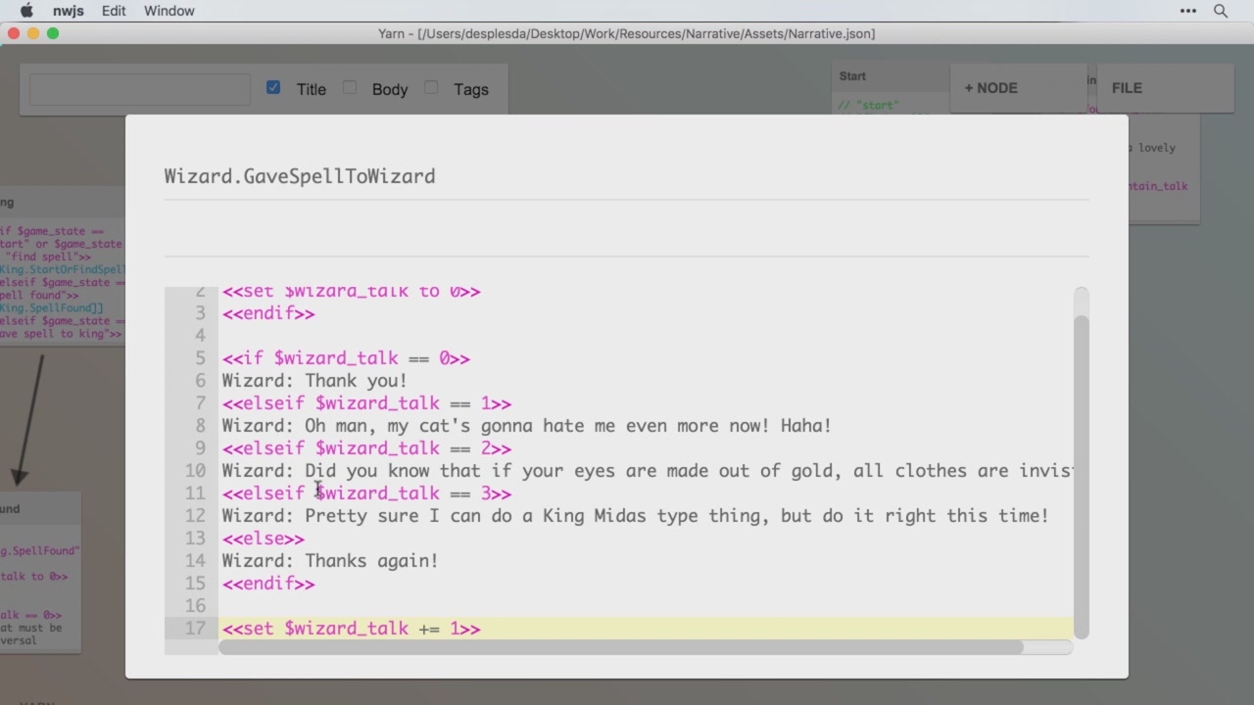This screenshot has width=1254, height=705.
Task: Click line 17 set $wizard_talk += 1
Action: click(351, 629)
